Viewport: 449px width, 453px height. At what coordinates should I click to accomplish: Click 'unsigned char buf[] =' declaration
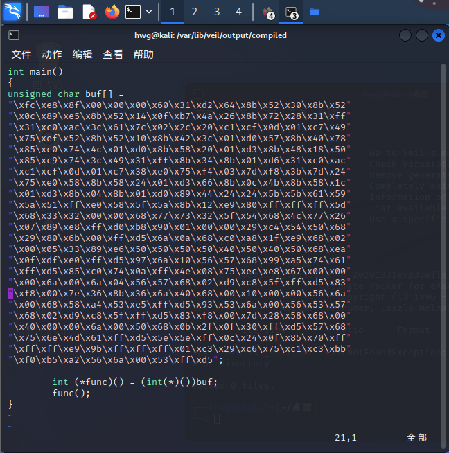66,94
